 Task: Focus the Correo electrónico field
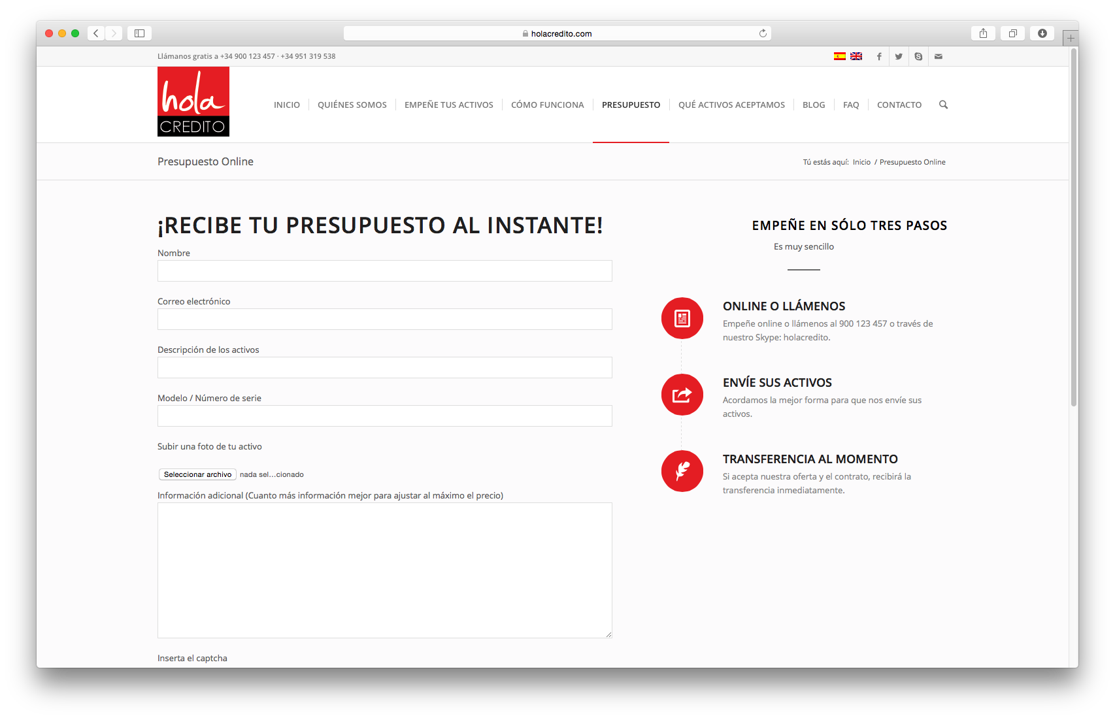point(384,319)
